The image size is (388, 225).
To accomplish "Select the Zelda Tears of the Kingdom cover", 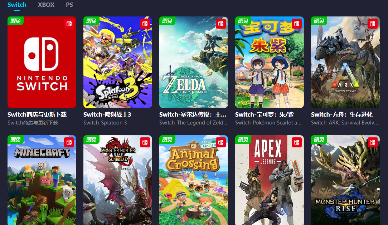I will point(194,62).
